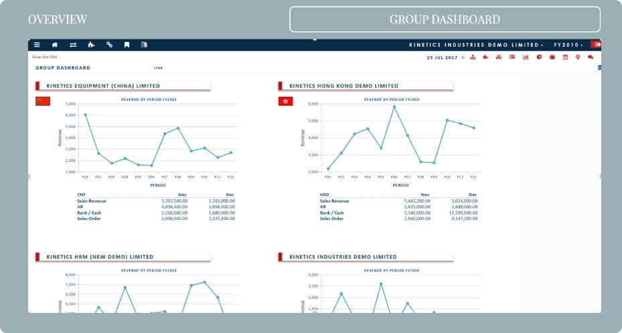Click China Sales Revenue Nov value 3,307,500.00
Image resolution: width=622 pixels, height=333 pixels.
(175, 201)
